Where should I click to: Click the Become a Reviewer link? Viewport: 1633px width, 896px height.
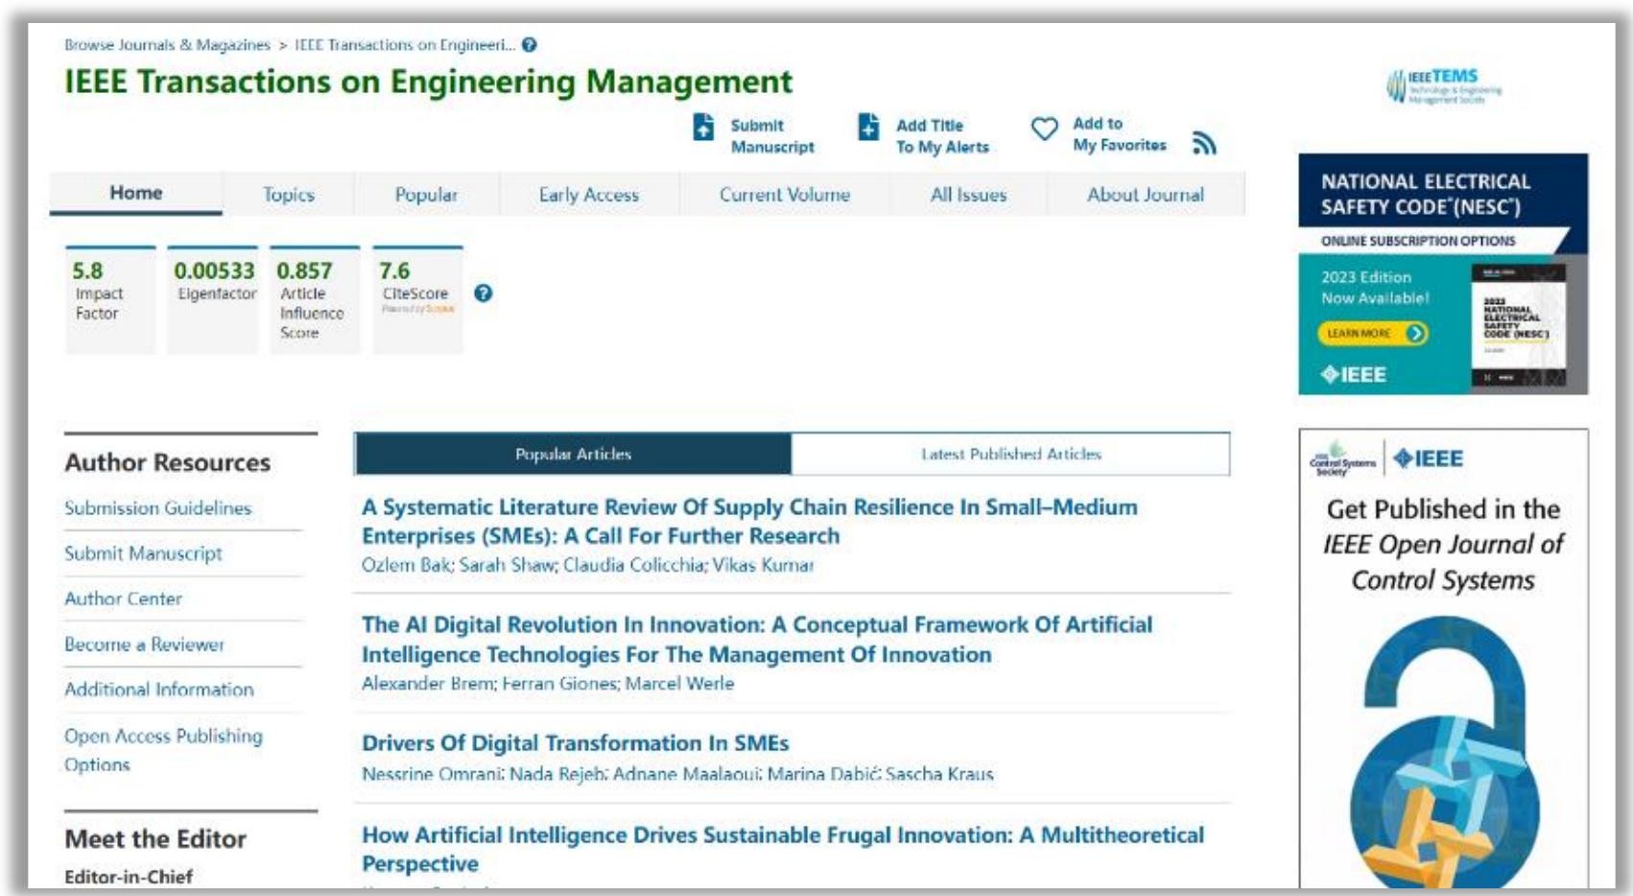(144, 645)
